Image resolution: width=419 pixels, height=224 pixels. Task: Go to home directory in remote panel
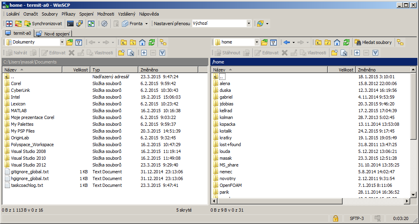point(337,42)
